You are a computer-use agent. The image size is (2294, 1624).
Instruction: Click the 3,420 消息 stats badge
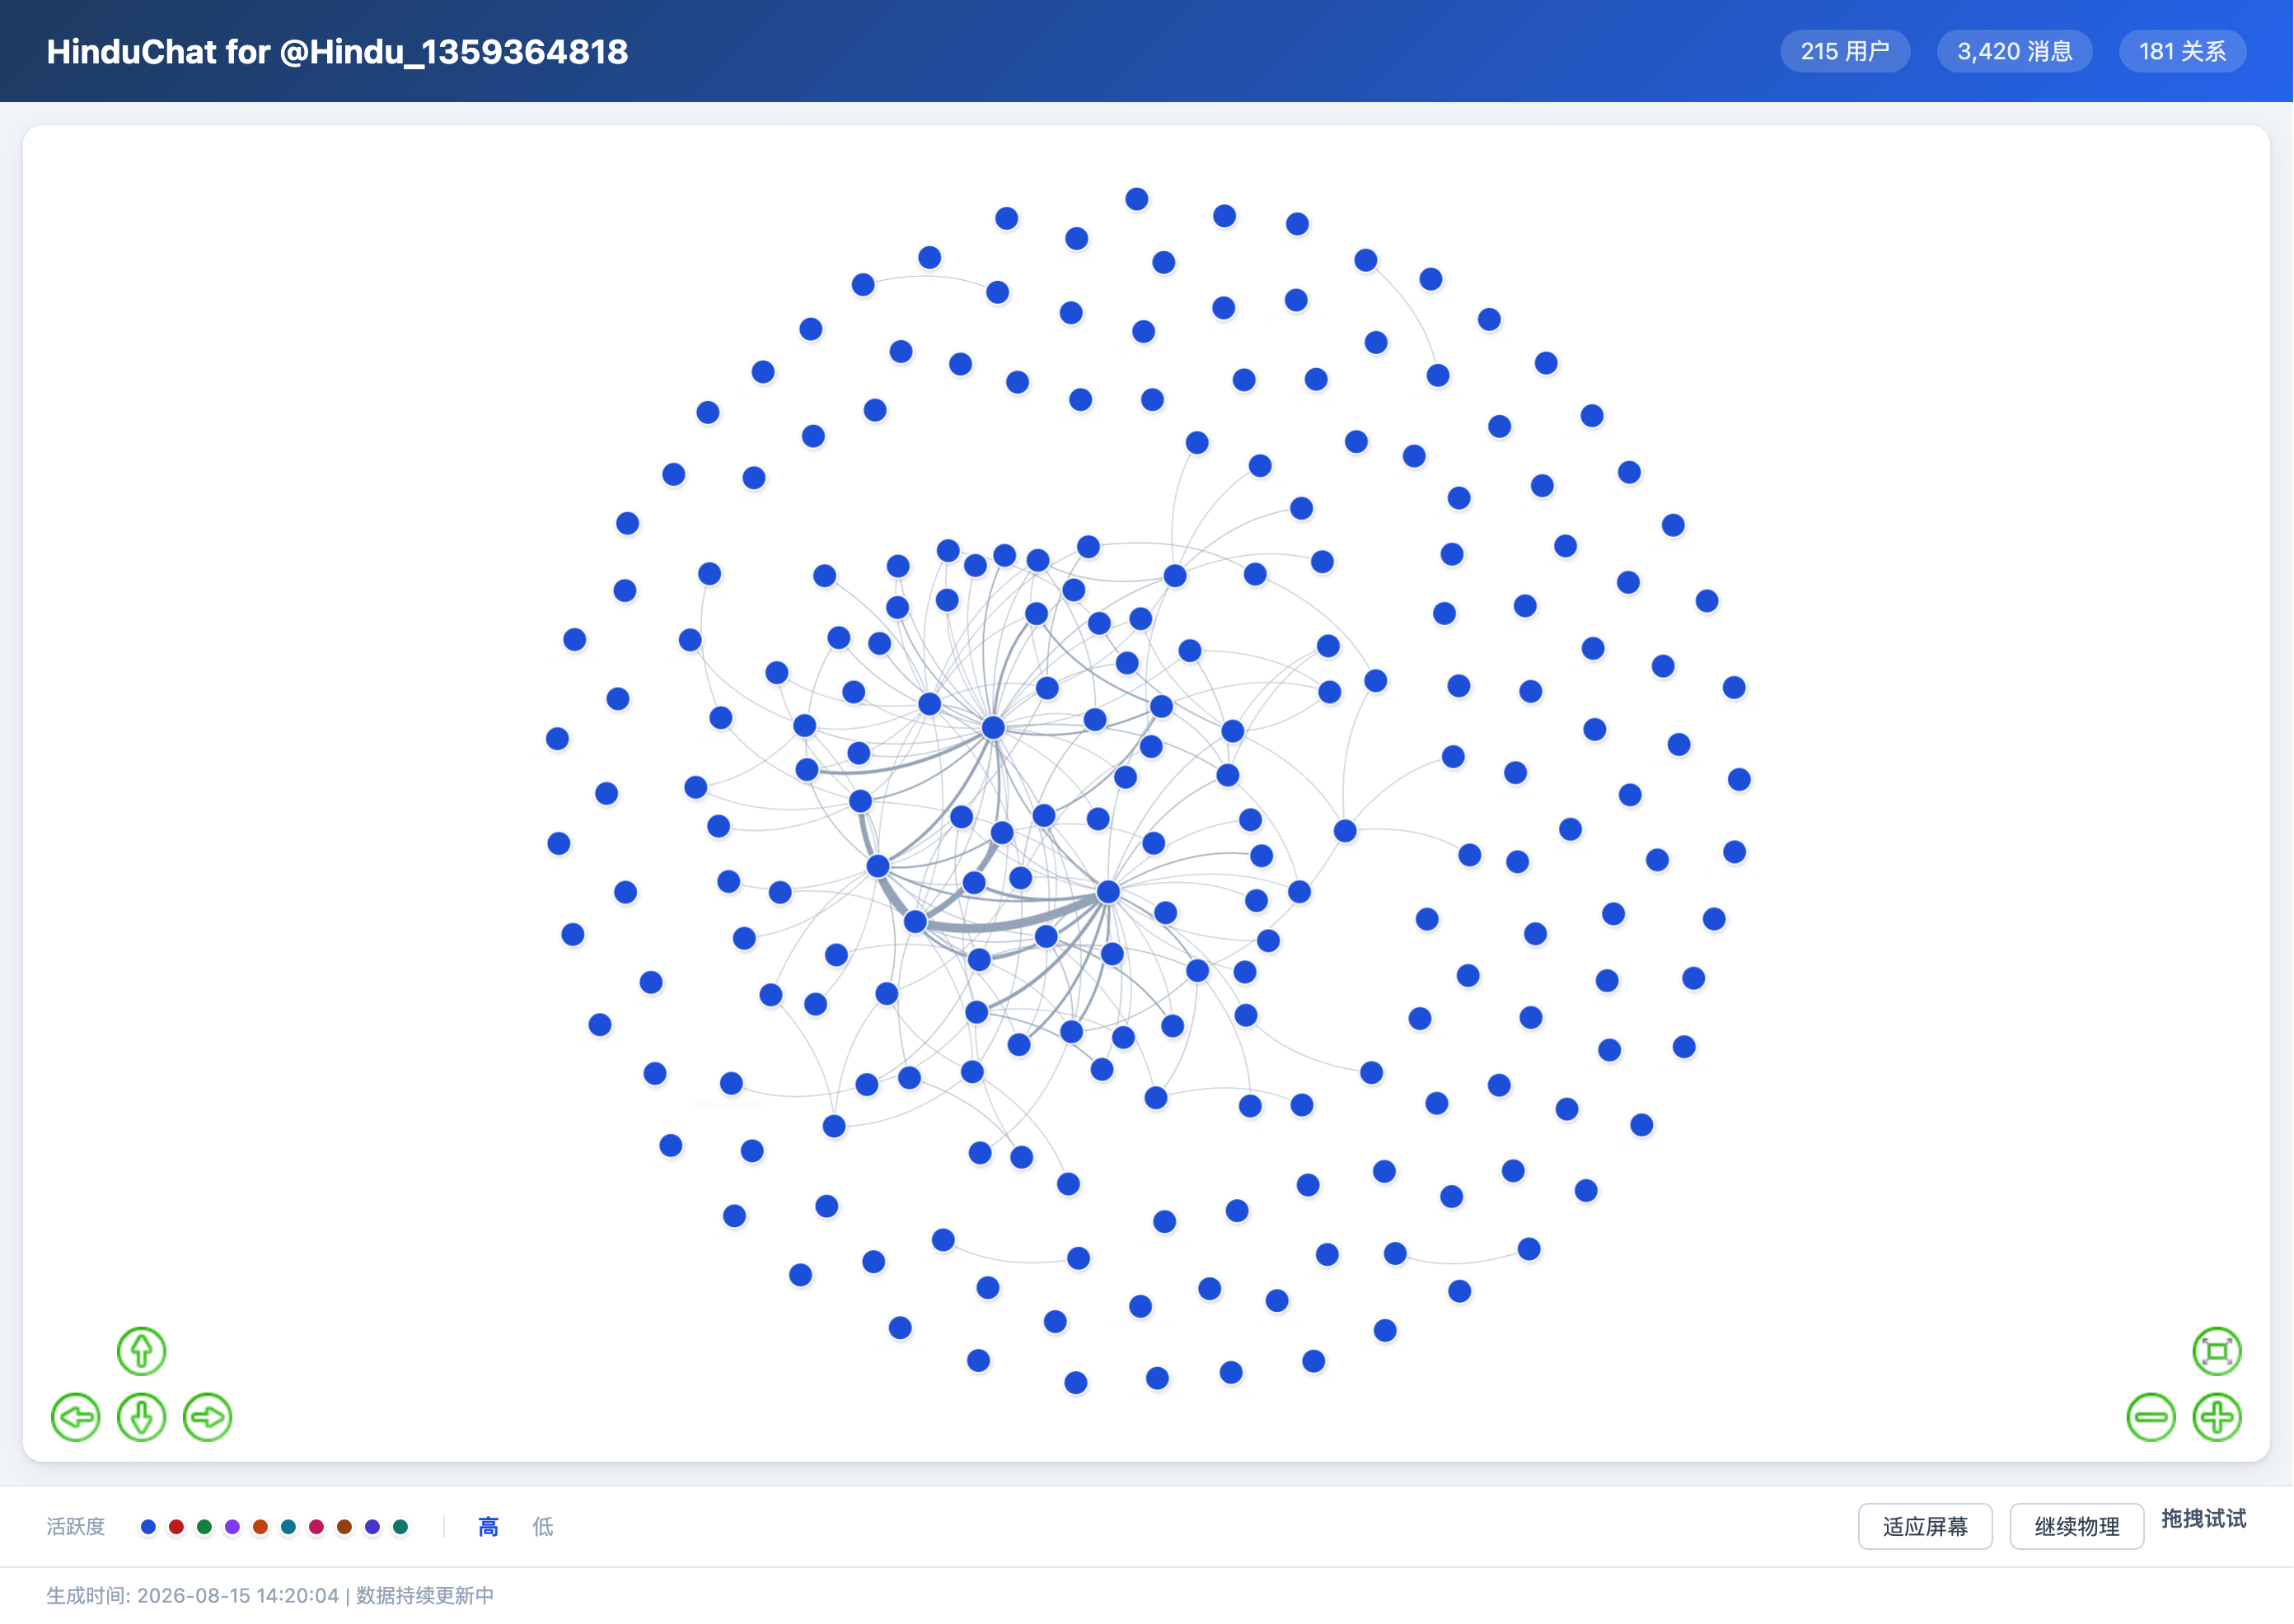[x=2014, y=51]
